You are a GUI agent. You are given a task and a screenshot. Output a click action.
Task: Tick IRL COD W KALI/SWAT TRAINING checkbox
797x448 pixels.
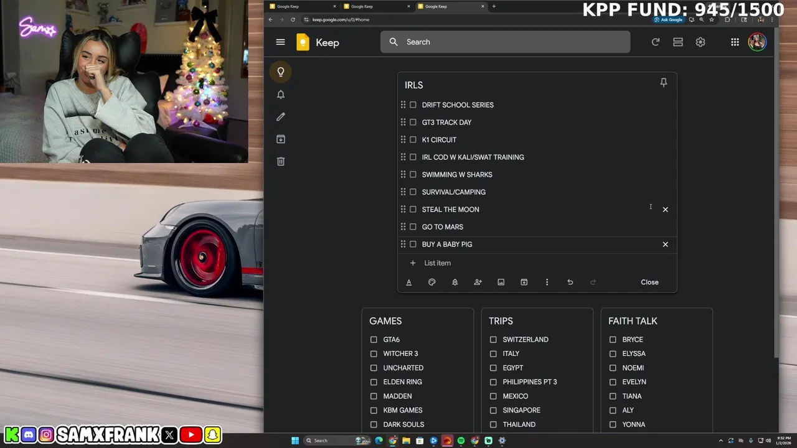[413, 157]
